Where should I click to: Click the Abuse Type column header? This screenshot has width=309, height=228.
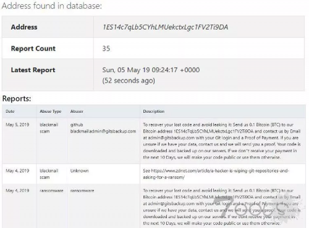click(51, 112)
